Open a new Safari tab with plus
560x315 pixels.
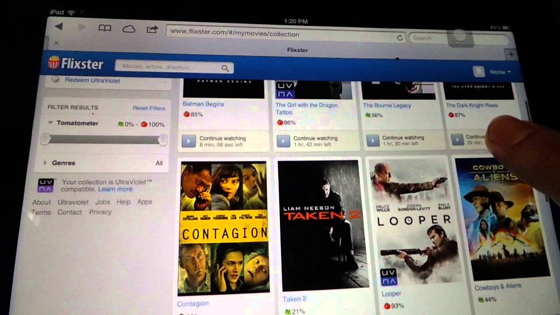point(511,54)
